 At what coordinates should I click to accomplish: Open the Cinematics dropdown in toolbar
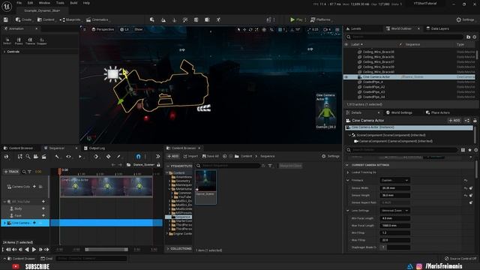pos(97,19)
